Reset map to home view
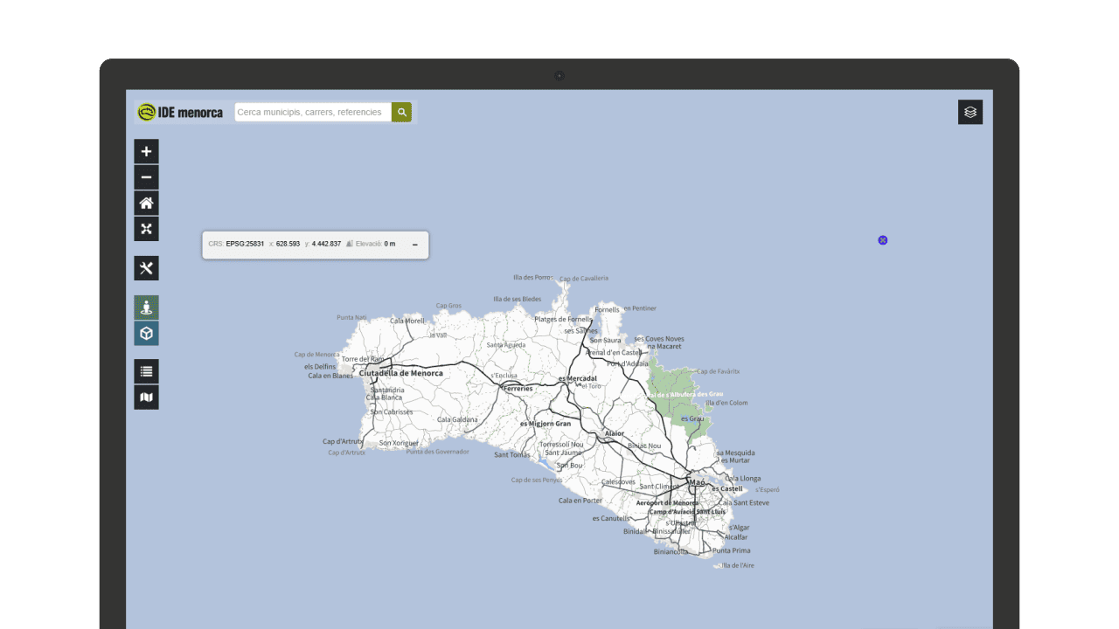Image resolution: width=1119 pixels, height=629 pixels. pos(146,204)
